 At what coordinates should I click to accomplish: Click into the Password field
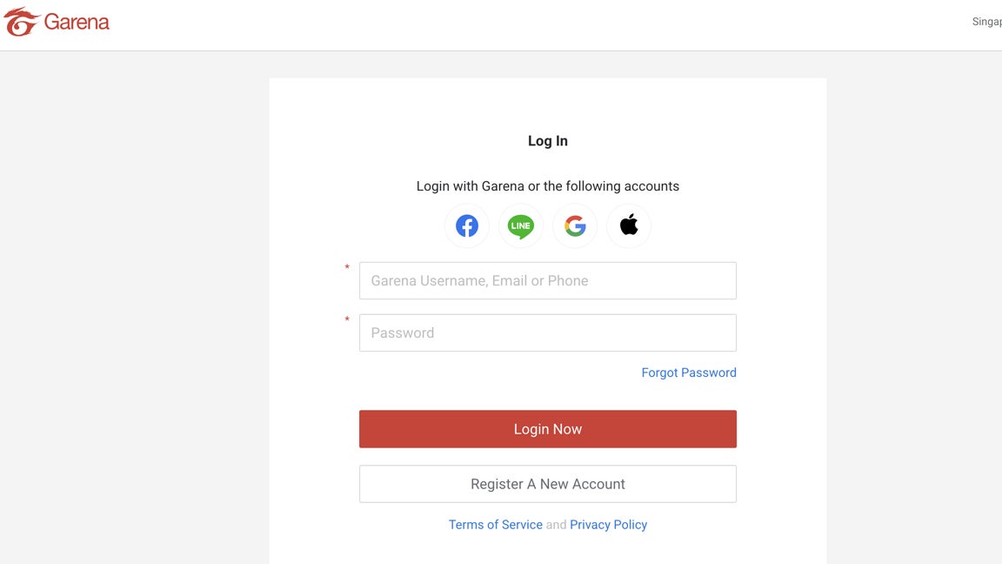(x=548, y=333)
